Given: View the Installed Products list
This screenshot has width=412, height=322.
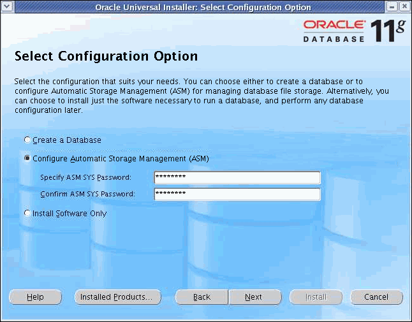Looking at the screenshot, I should tap(115, 297).
